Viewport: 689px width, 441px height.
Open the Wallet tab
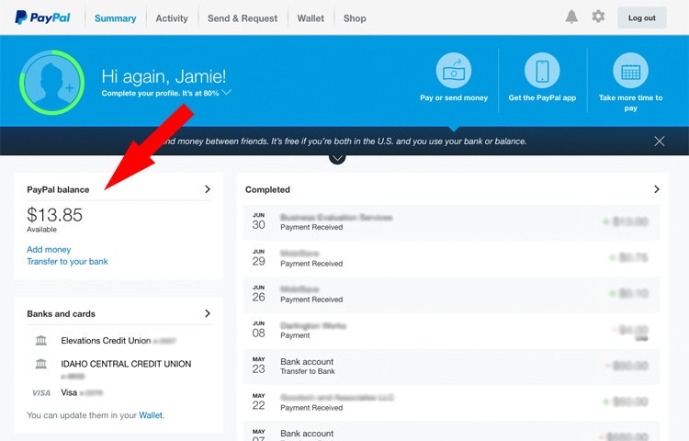tap(311, 18)
